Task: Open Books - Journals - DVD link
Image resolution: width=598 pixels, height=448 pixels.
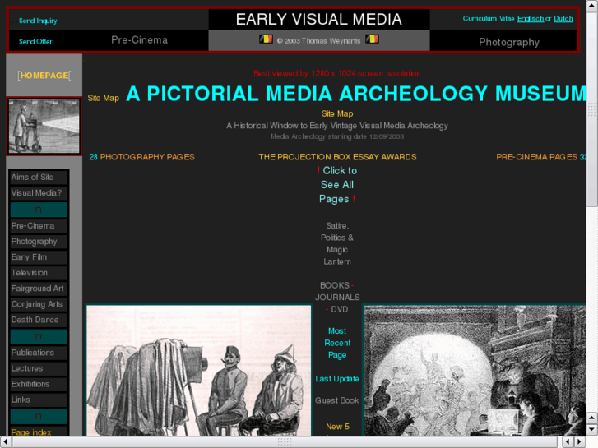Action: [337, 297]
